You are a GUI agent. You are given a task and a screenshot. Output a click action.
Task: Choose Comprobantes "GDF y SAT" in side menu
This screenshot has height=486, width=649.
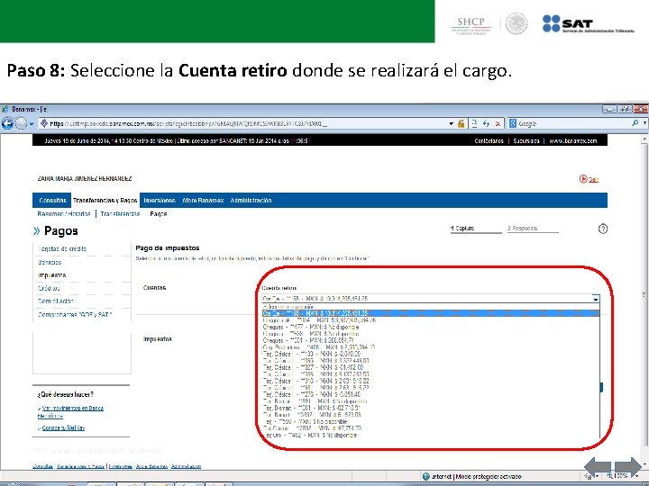pos(75,314)
